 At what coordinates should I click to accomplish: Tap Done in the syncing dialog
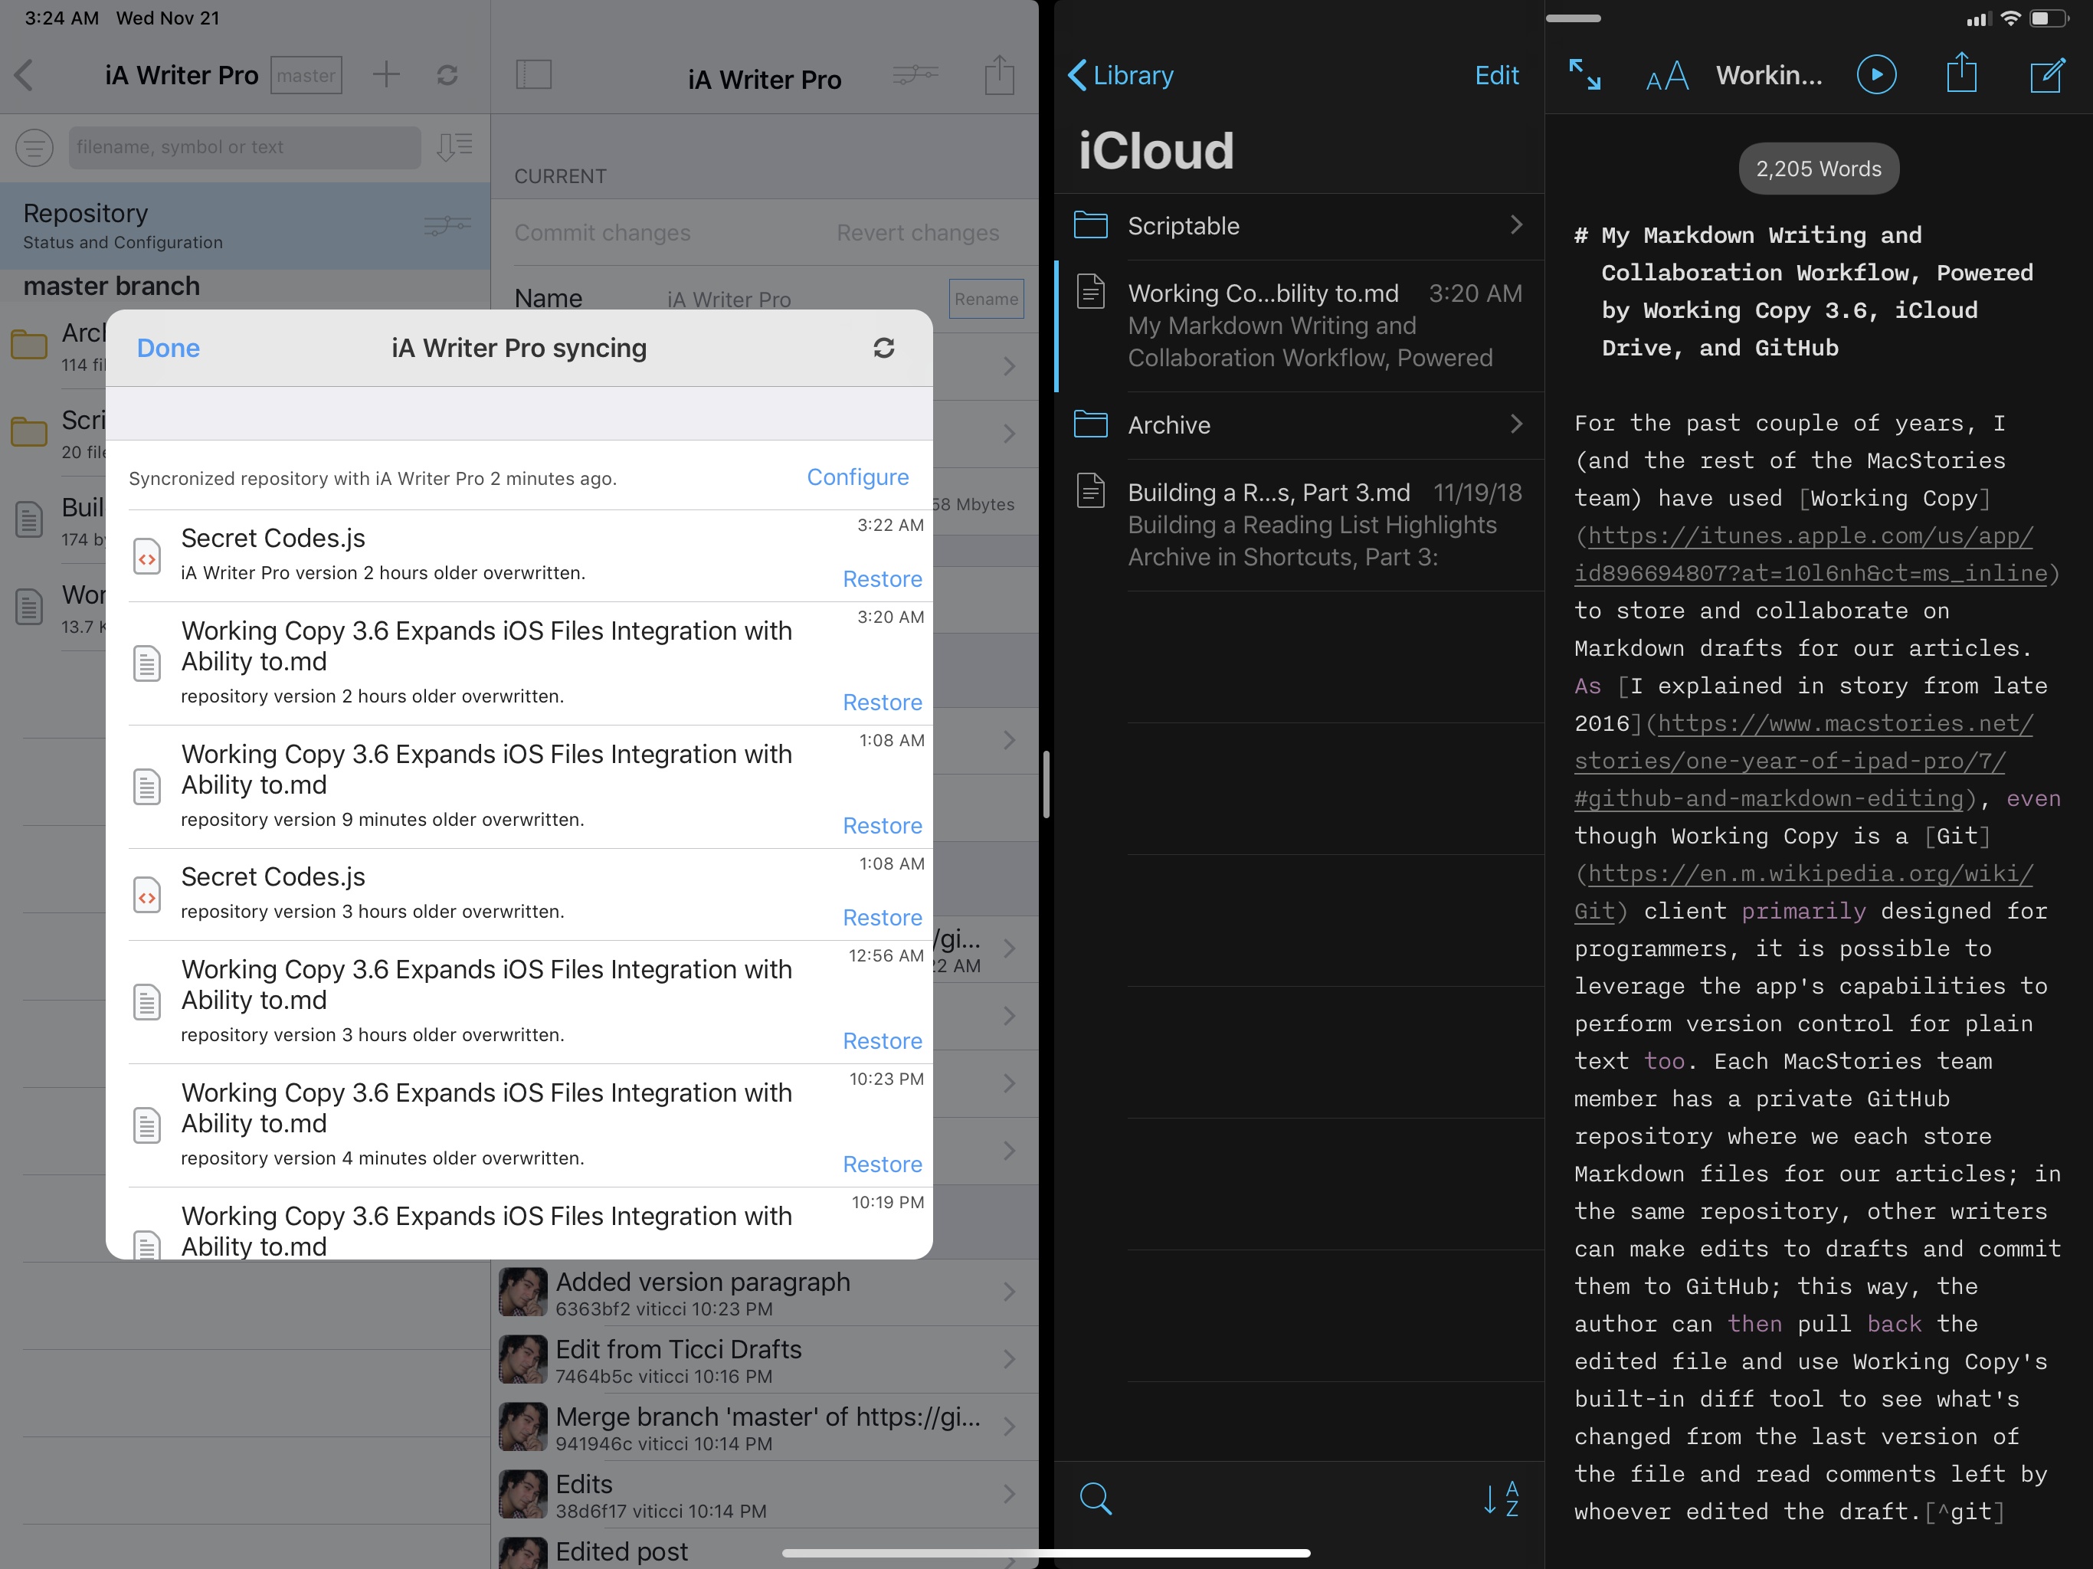click(x=169, y=349)
